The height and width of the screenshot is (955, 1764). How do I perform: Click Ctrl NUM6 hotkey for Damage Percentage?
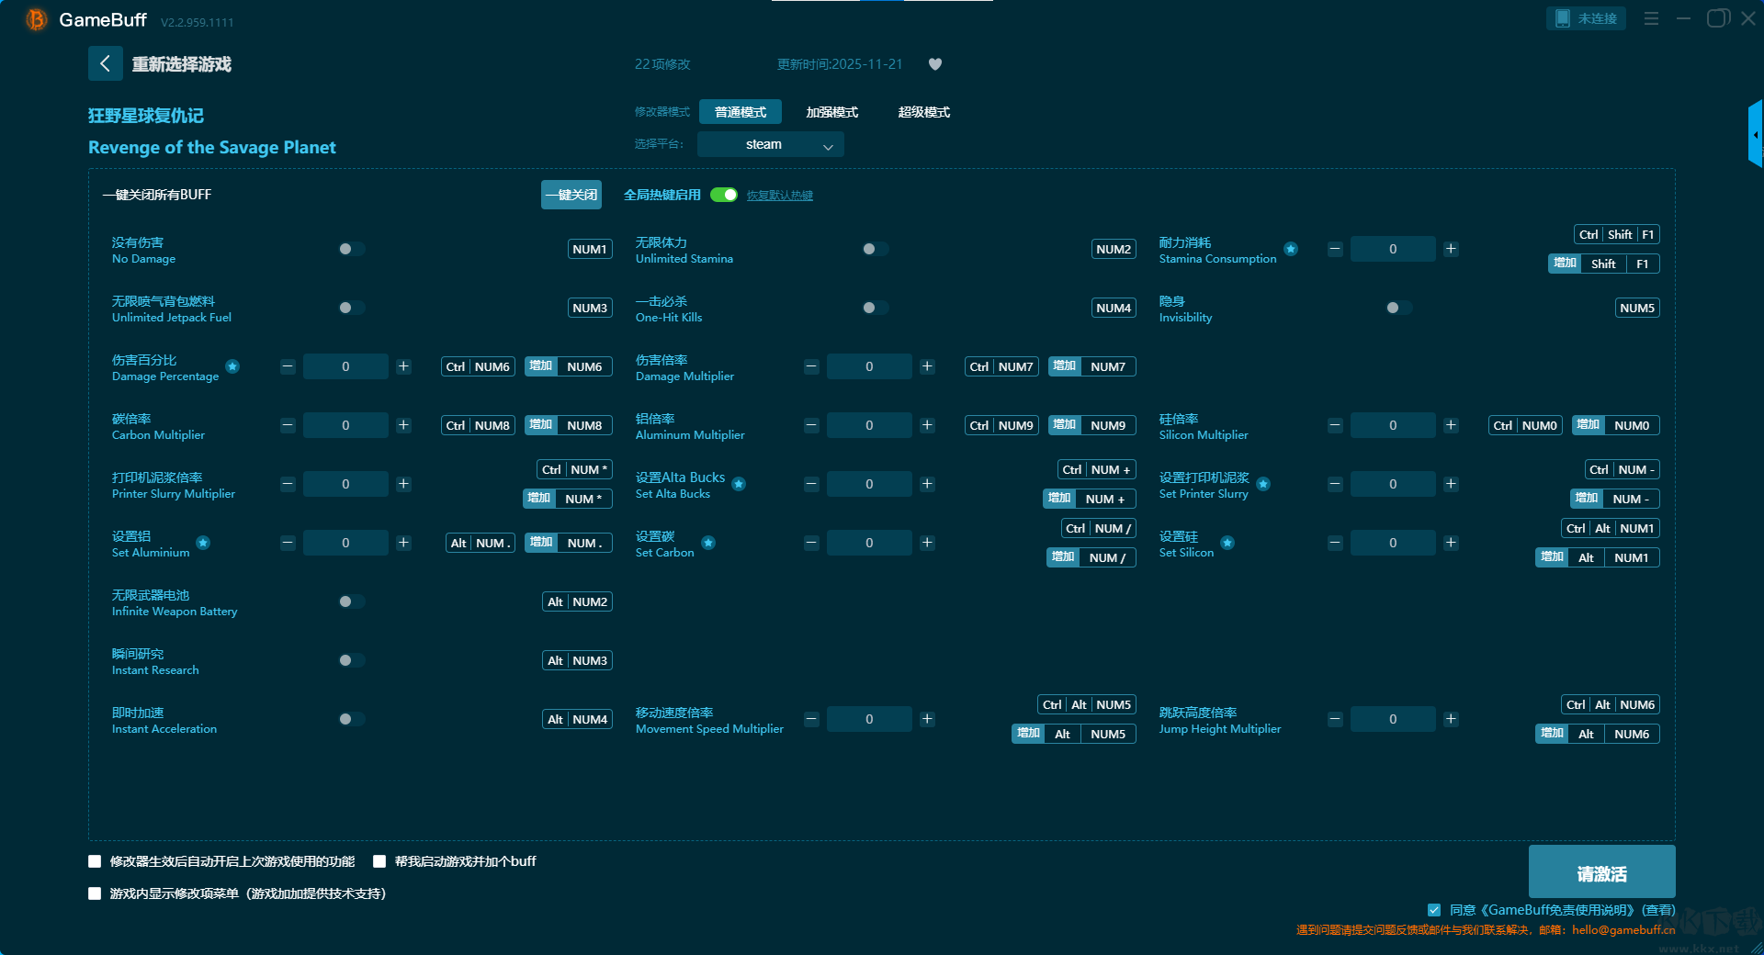point(479,366)
